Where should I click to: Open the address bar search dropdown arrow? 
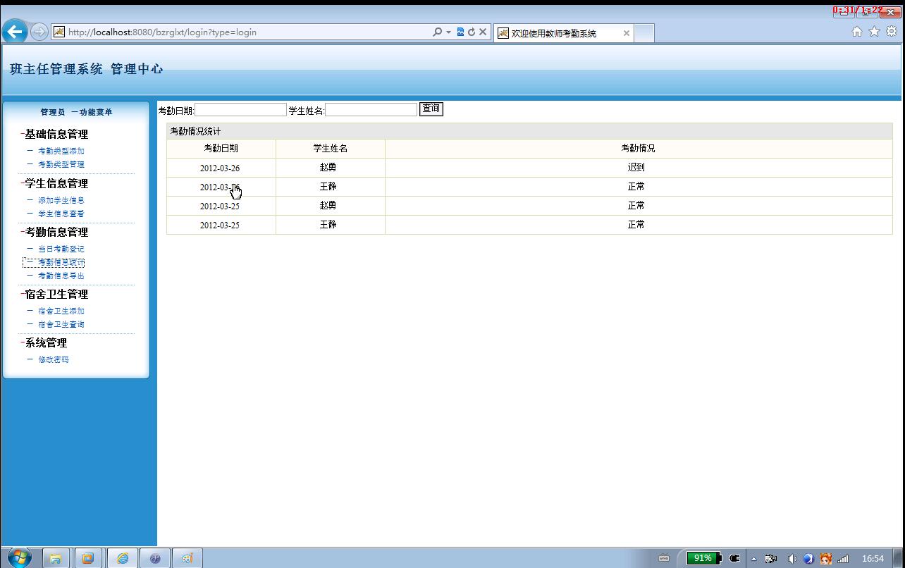click(448, 32)
